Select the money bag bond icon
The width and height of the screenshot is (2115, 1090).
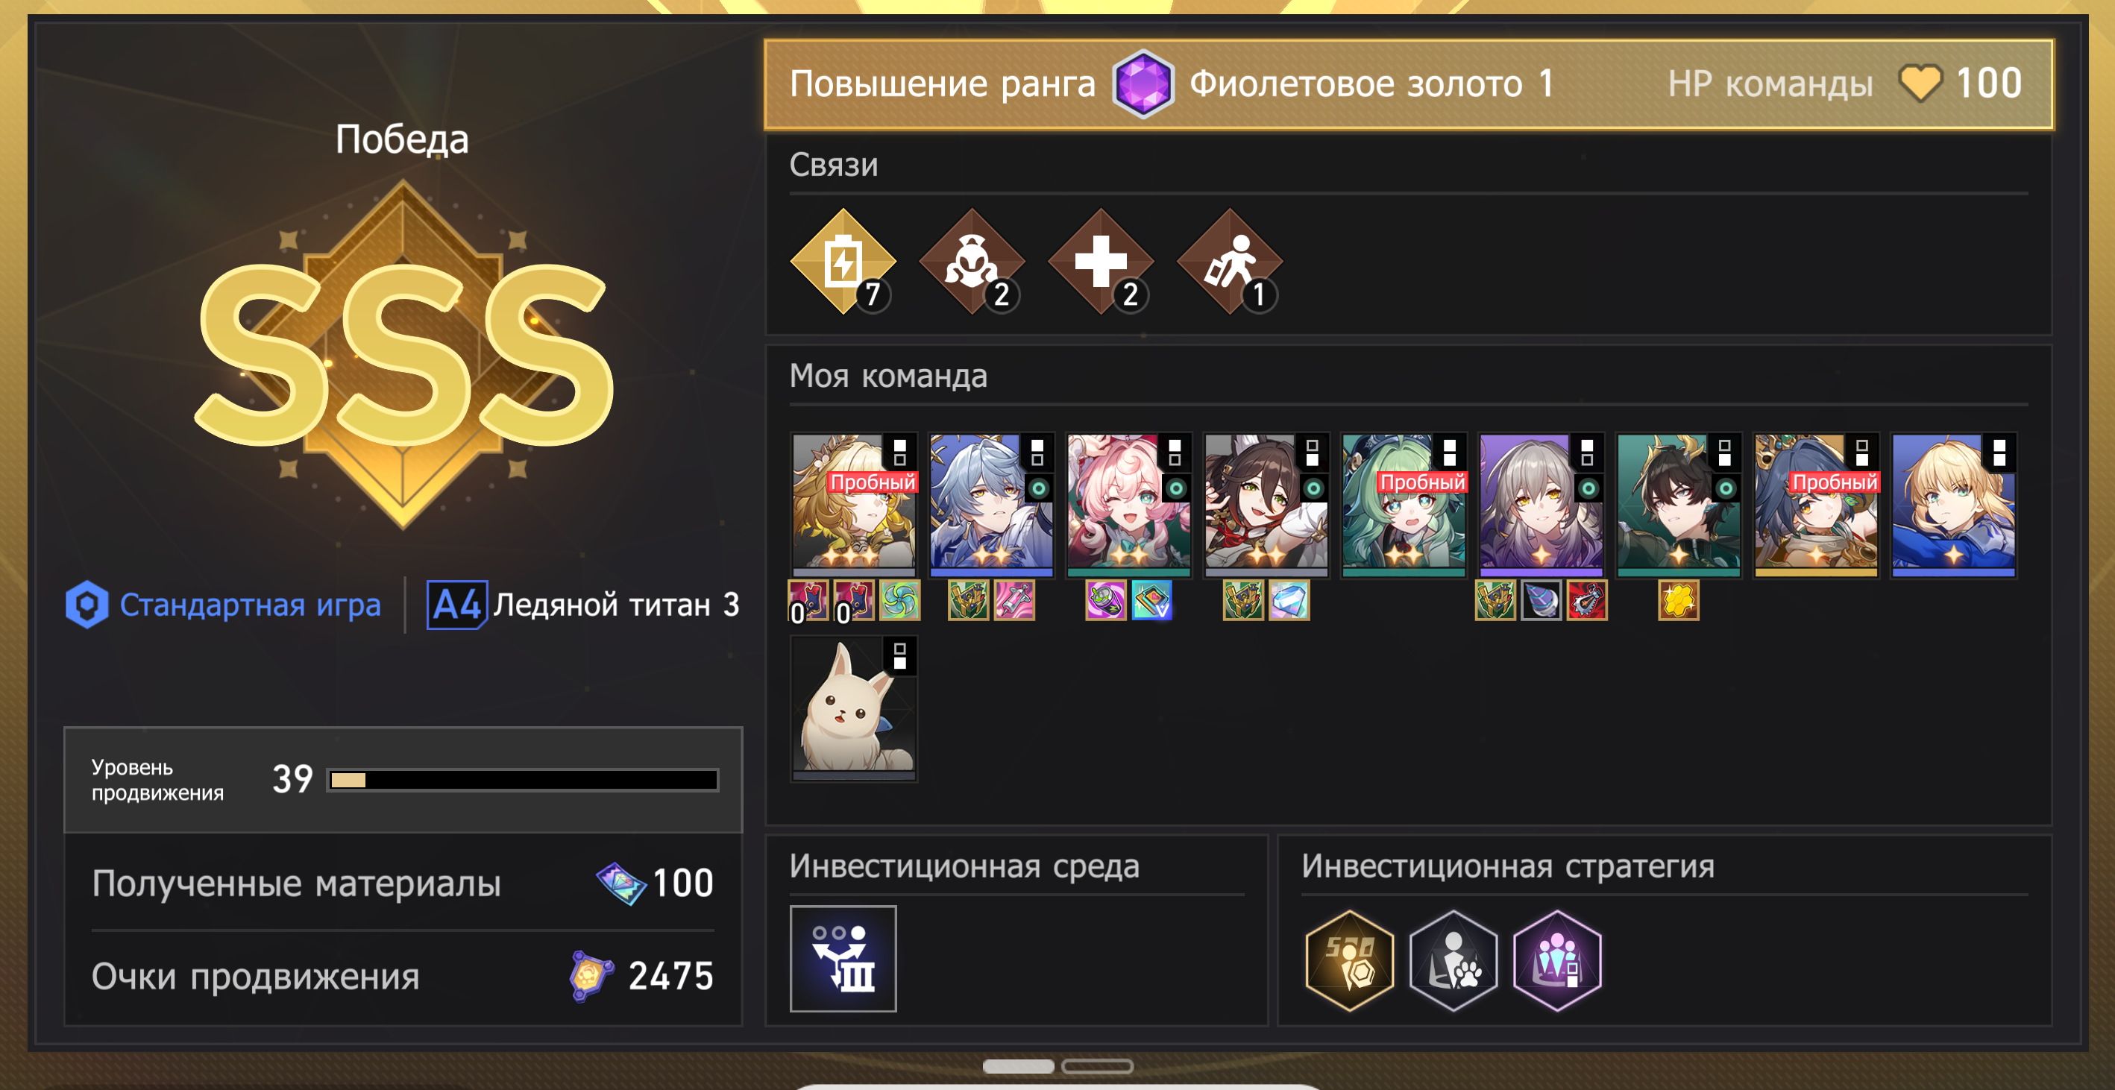(972, 262)
